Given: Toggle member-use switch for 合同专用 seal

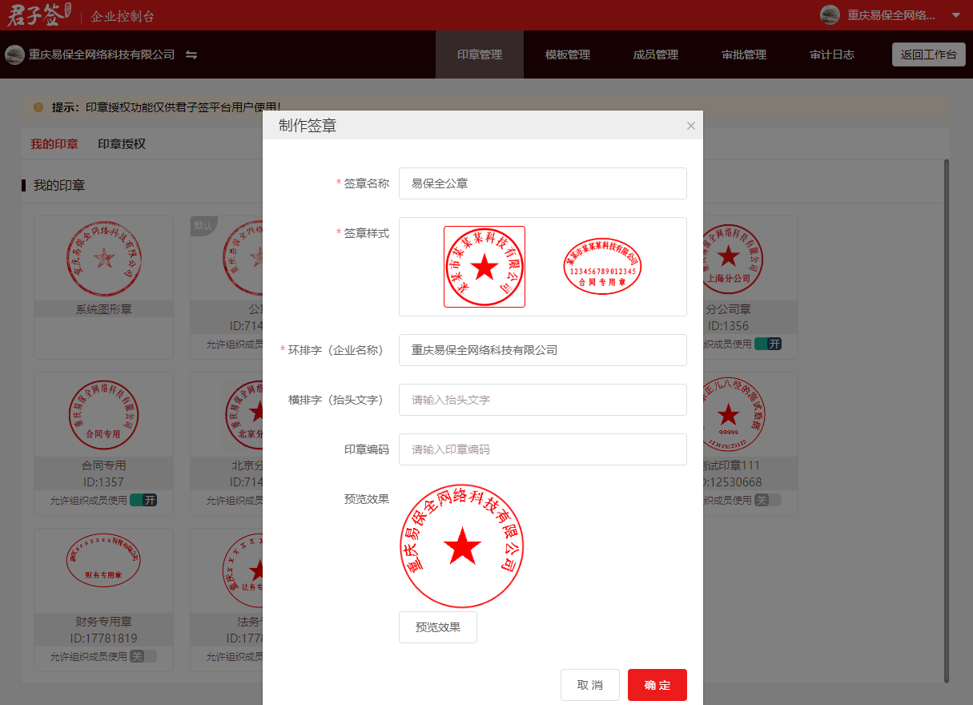Looking at the screenshot, I should (143, 500).
